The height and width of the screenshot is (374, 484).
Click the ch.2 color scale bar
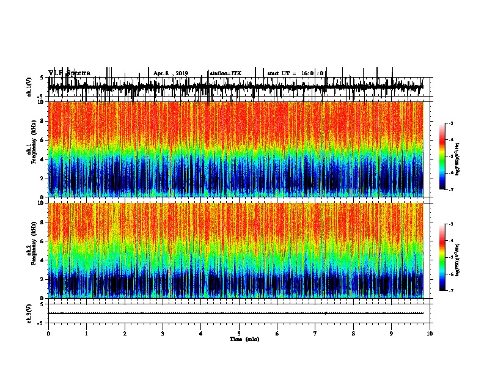coord(442,257)
